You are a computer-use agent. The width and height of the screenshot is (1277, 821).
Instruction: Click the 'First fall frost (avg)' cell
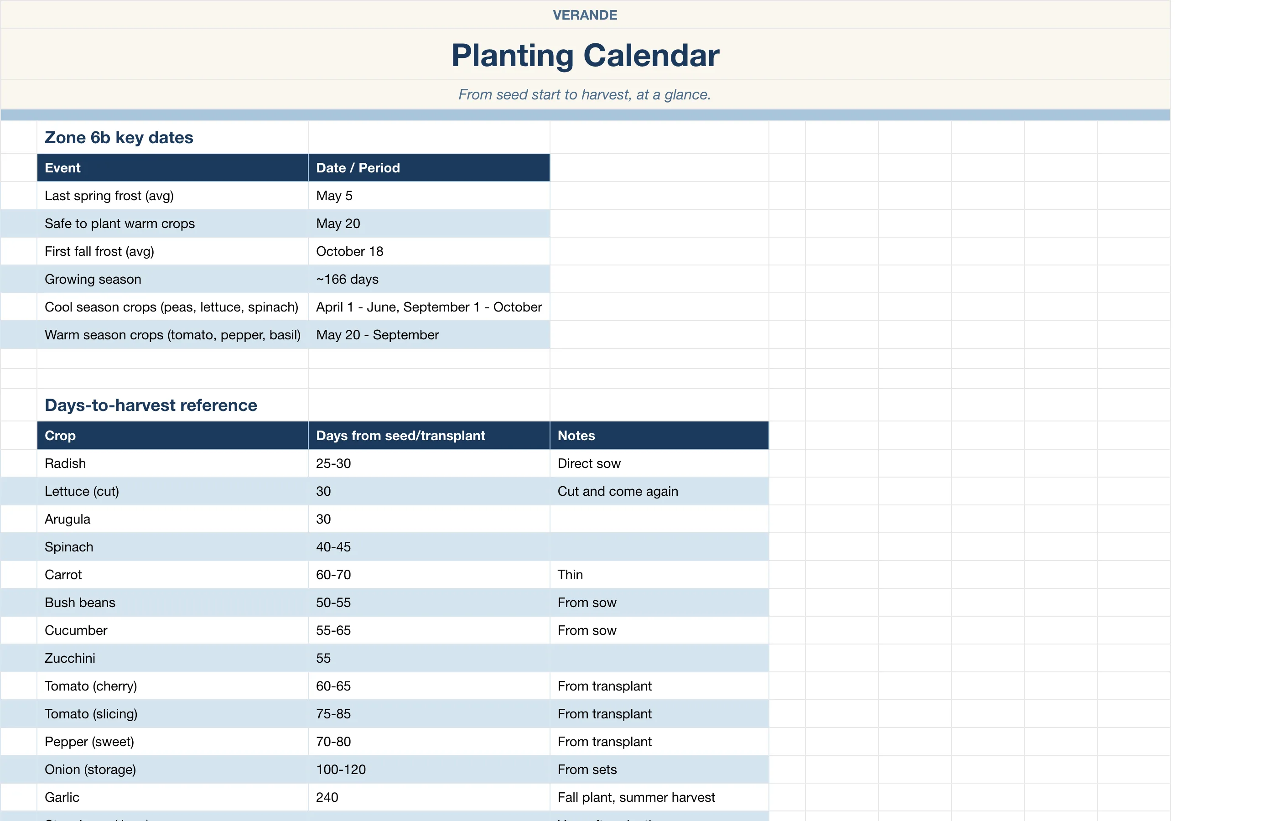(x=172, y=251)
